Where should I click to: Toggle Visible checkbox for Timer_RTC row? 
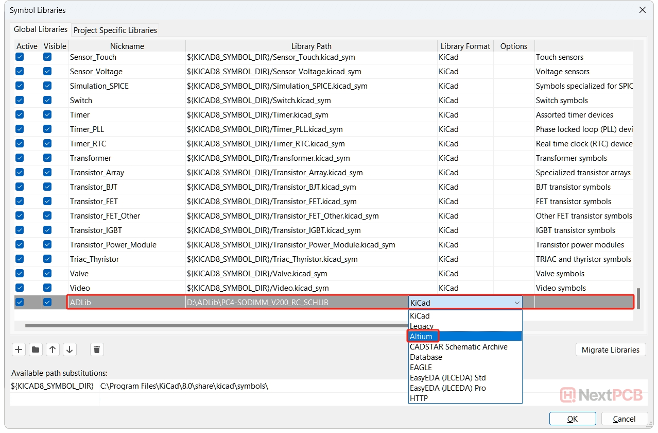pos(47,144)
